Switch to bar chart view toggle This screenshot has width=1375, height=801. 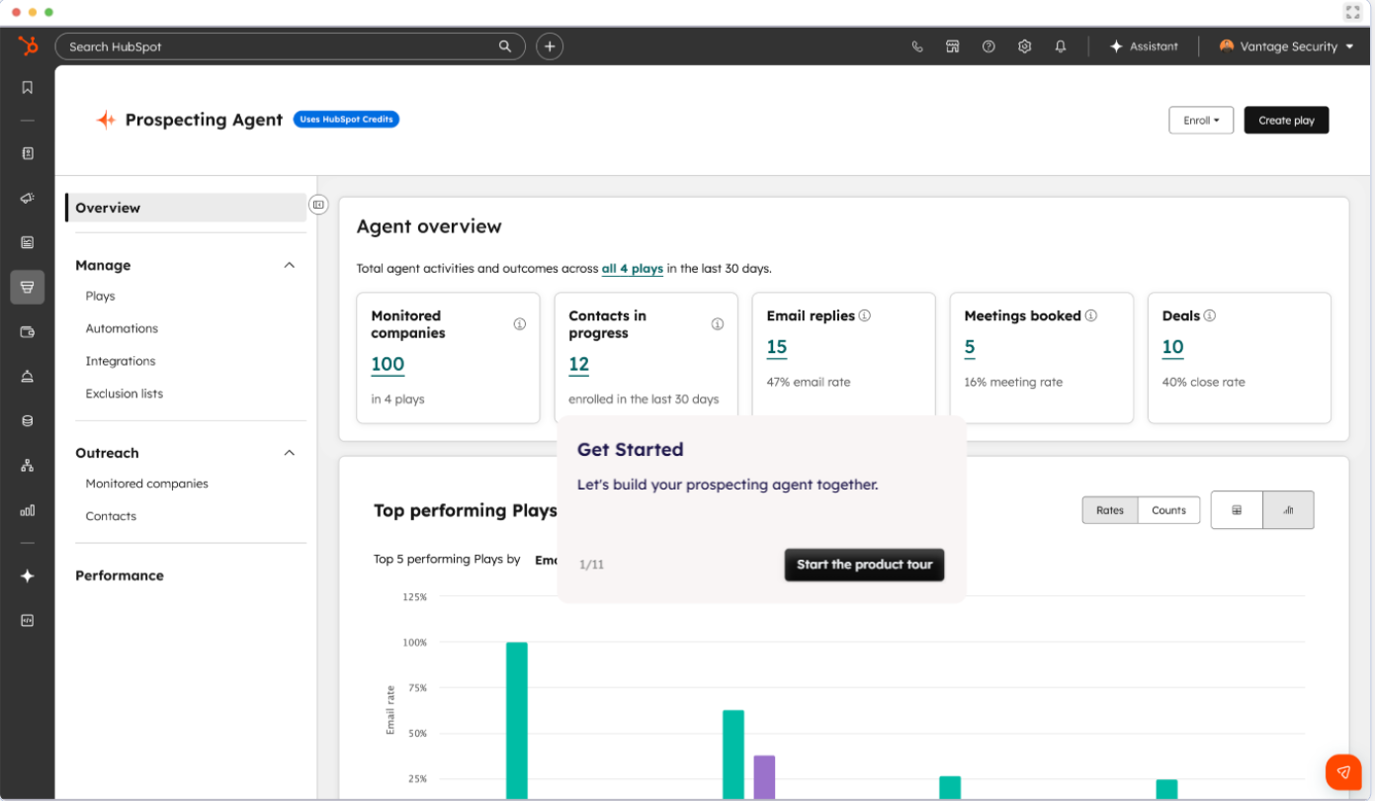click(x=1288, y=510)
